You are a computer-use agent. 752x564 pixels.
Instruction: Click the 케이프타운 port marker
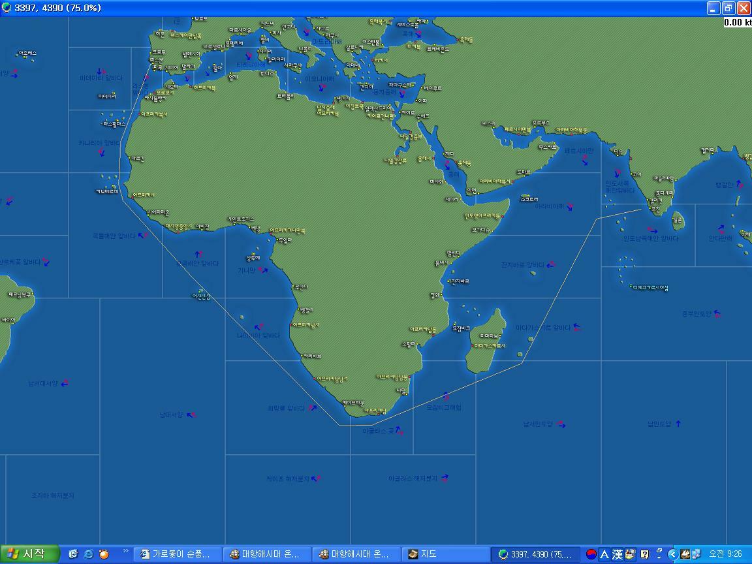345,404
